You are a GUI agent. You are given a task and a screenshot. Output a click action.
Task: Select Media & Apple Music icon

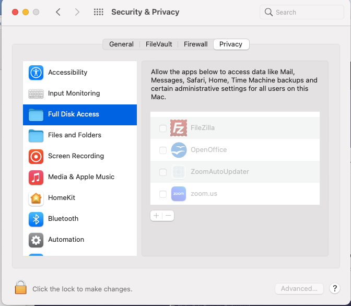(x=36, y=177)
